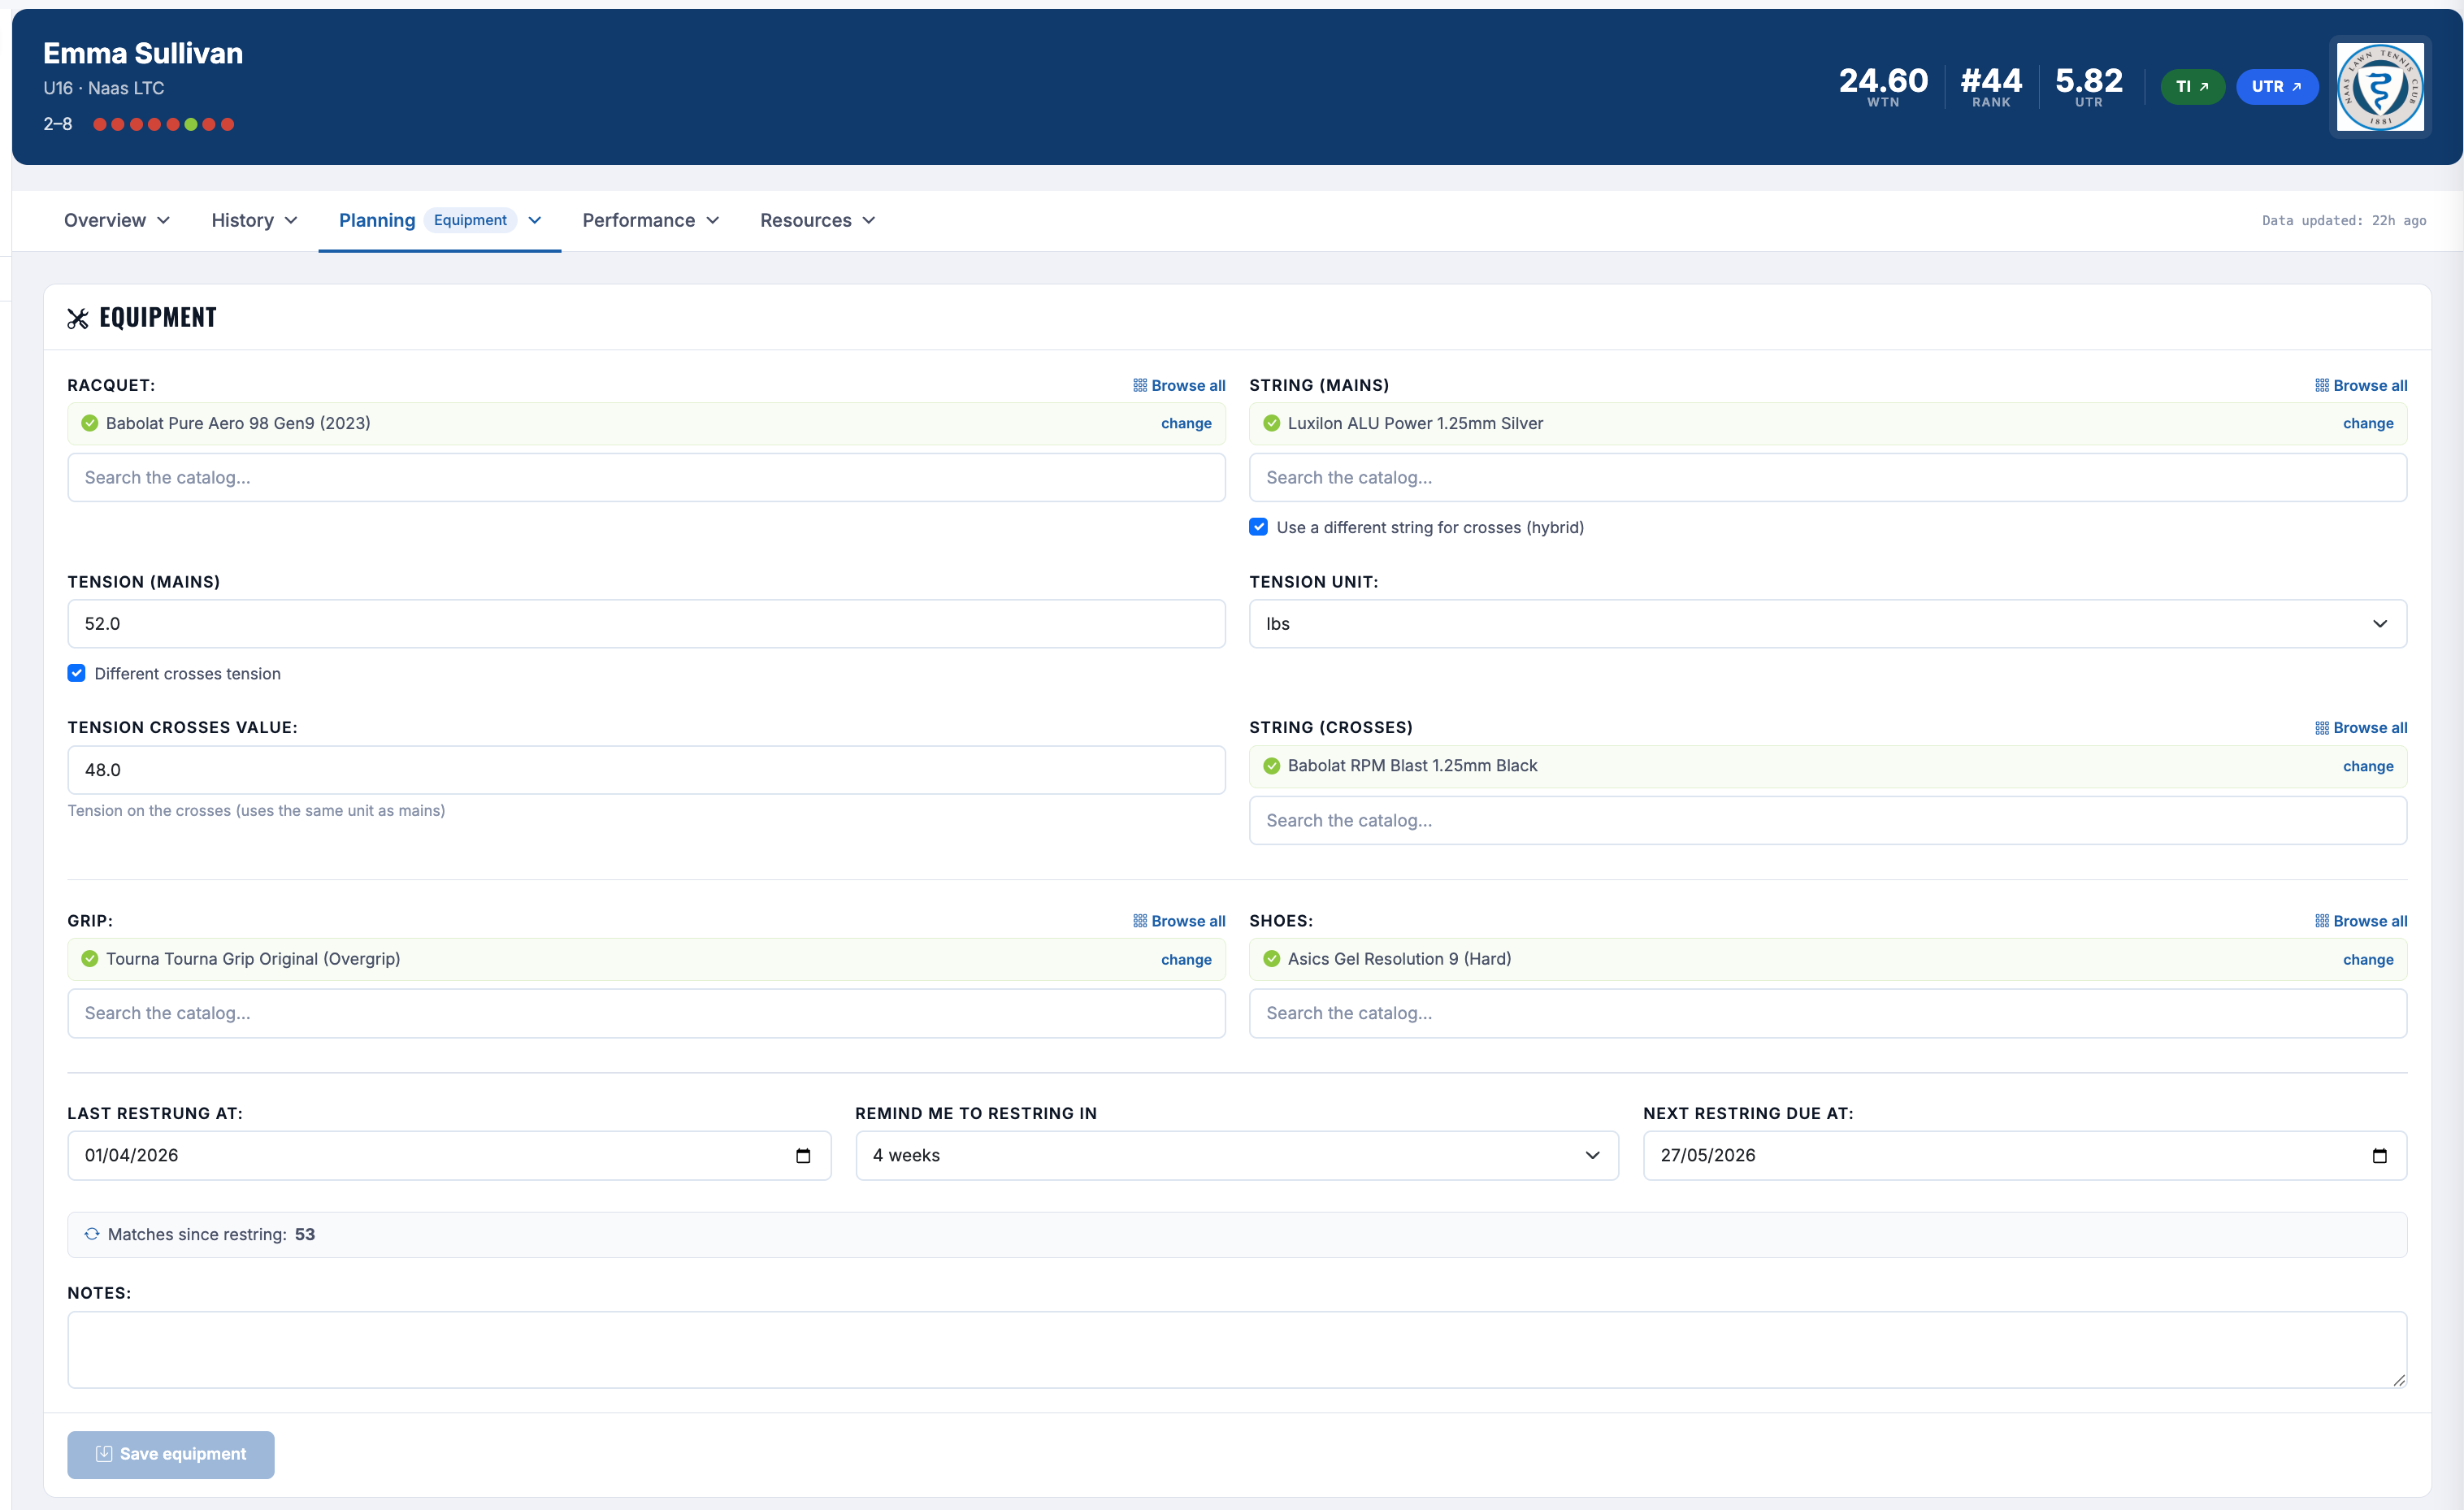
Task: Click the Notes text area
Action: point(1237,1350)
